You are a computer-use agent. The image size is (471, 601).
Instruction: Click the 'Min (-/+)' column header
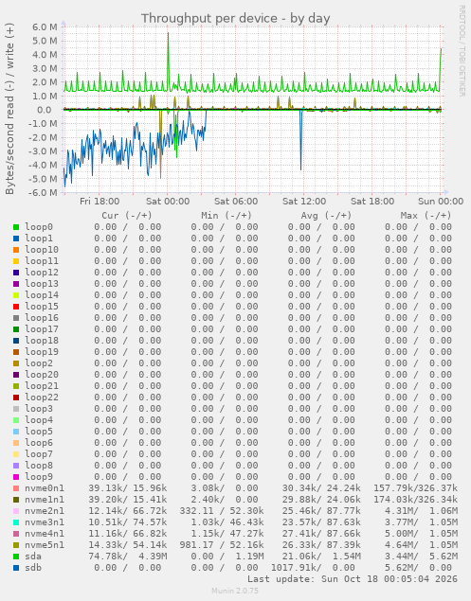point(226,216)
